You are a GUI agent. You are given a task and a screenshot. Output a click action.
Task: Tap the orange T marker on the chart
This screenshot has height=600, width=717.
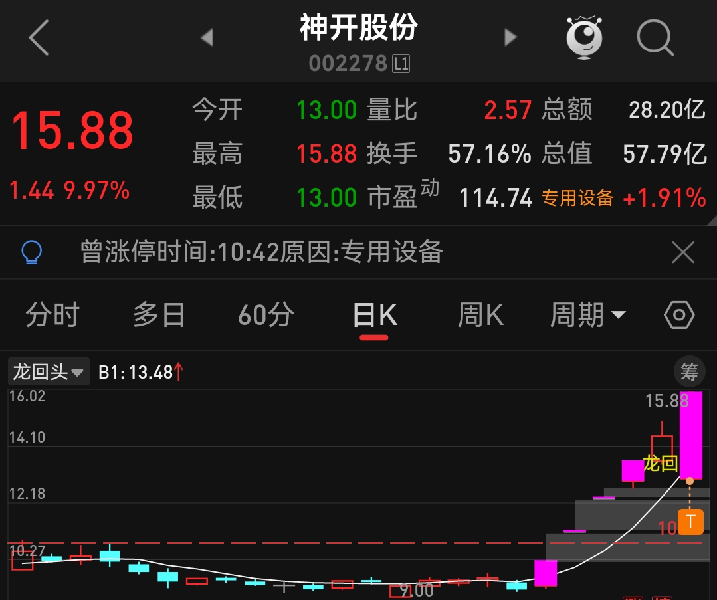(x=690, y=522)
